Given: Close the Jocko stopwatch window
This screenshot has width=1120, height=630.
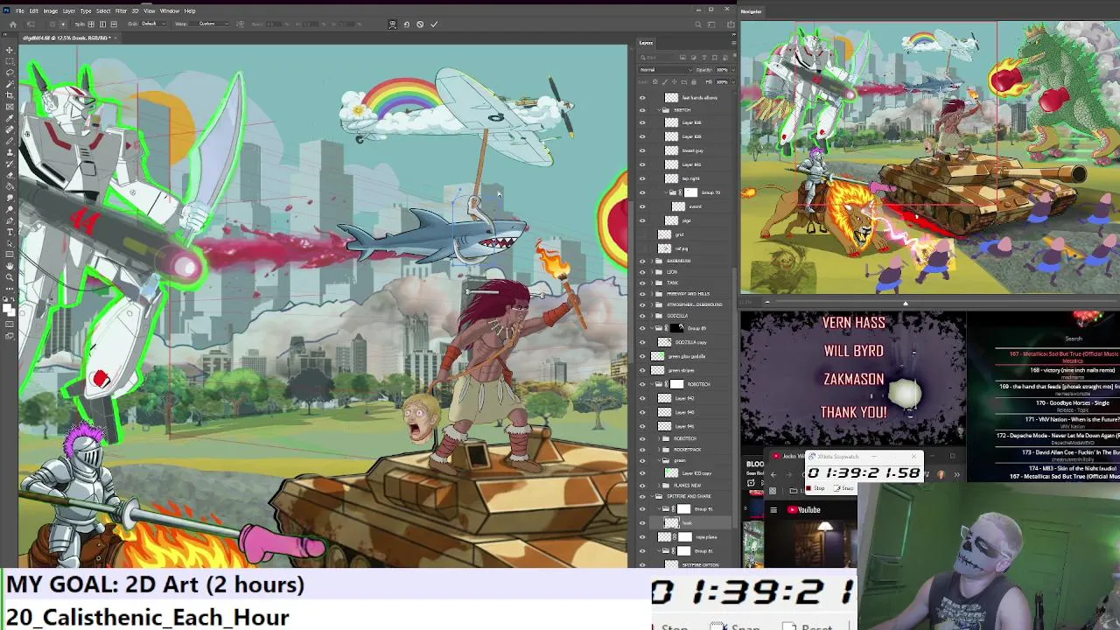Looking at the screenshot, I should 913,456.
